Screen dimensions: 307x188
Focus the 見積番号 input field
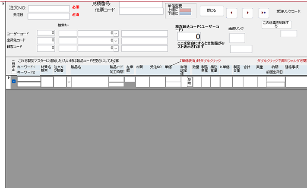(x=141, y=5)
